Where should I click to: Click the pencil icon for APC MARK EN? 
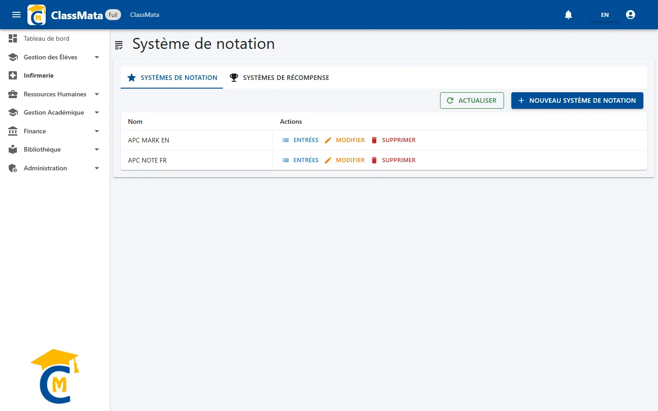328,140
